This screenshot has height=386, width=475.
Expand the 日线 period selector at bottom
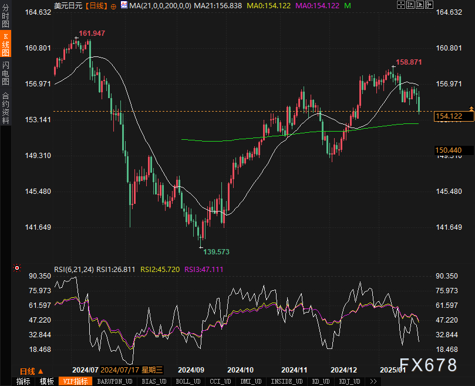click(32, 371)
